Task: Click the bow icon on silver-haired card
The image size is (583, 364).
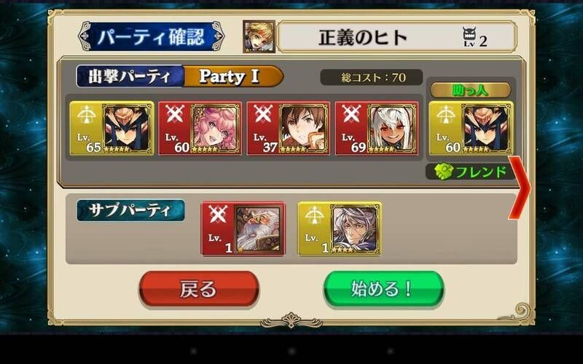Action: [315, 214]
